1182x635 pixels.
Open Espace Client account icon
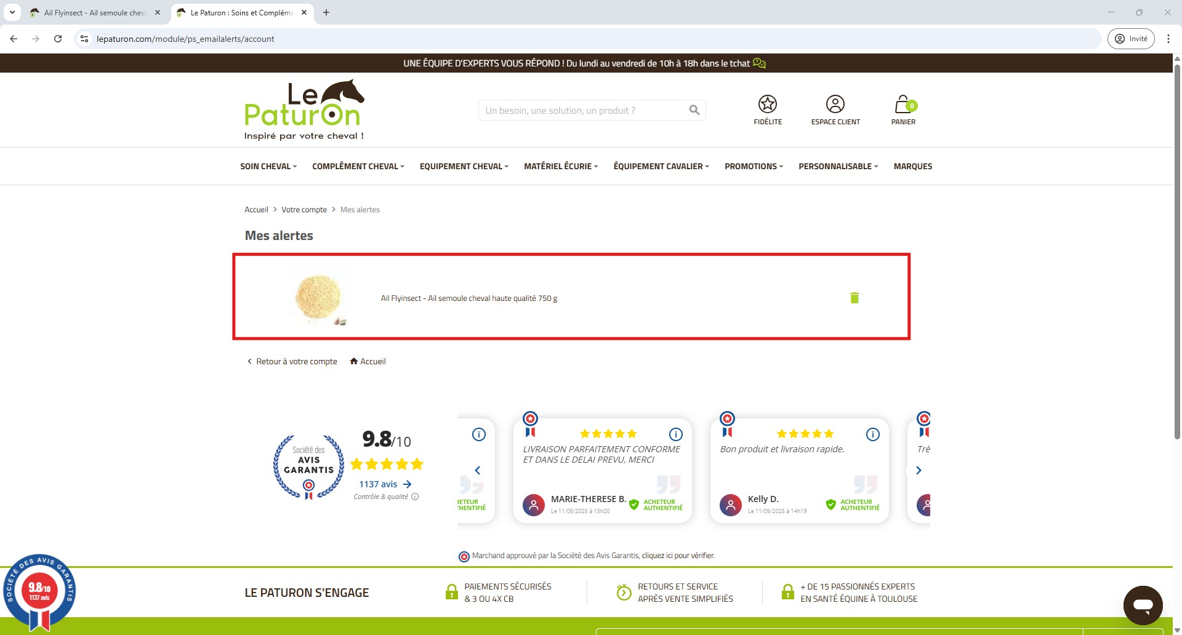835,104
